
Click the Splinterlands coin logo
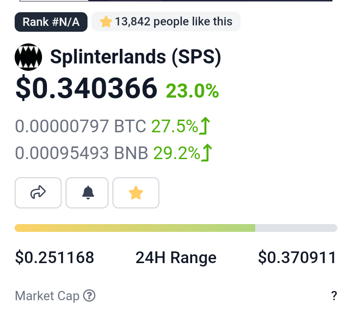pyautogui.click(x=28, y=57)
